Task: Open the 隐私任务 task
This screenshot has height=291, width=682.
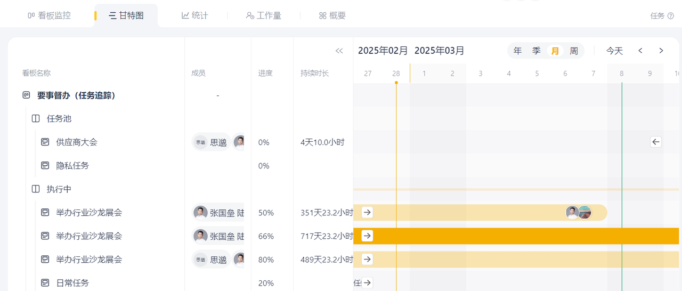Action: pos(72,165)
